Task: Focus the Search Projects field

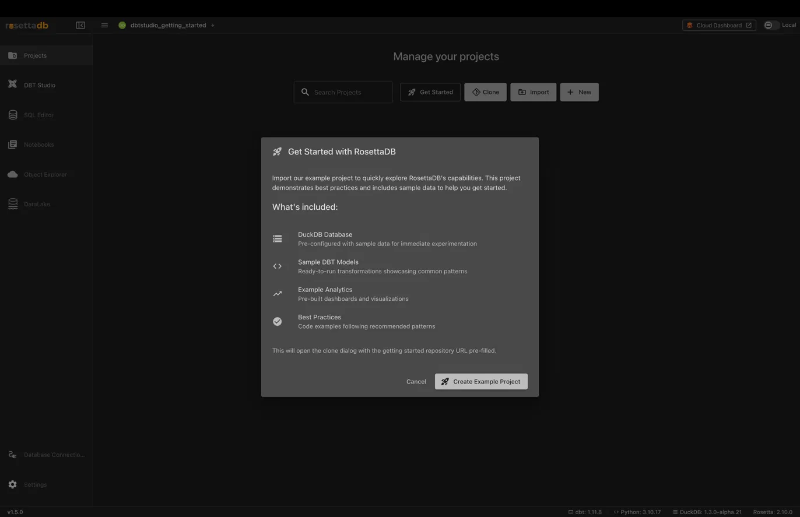Action: click(x=343, y=92)
